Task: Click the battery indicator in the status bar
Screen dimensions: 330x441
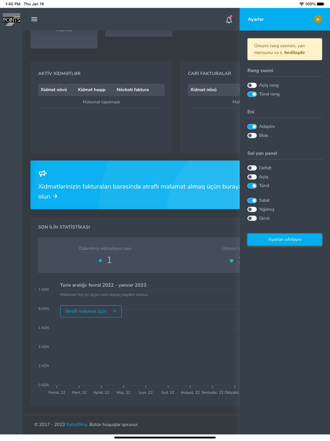Action: (x=321, y=4)
